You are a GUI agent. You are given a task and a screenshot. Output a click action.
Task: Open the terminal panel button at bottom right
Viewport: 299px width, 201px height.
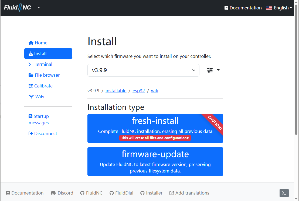pos(284,193)
